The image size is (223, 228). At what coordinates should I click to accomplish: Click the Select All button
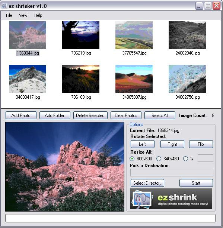point(160,115)
